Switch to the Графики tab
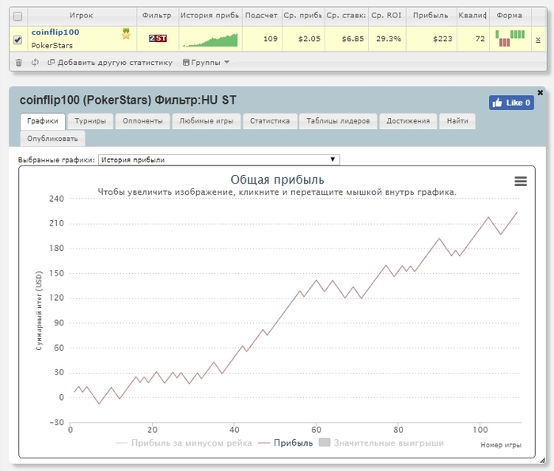Image resolution: width=554 pixels, height=471 pixels. coord(43,121)
